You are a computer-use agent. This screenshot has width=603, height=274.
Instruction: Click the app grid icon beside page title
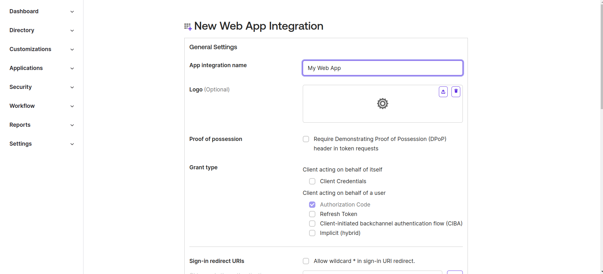point(188,26)
